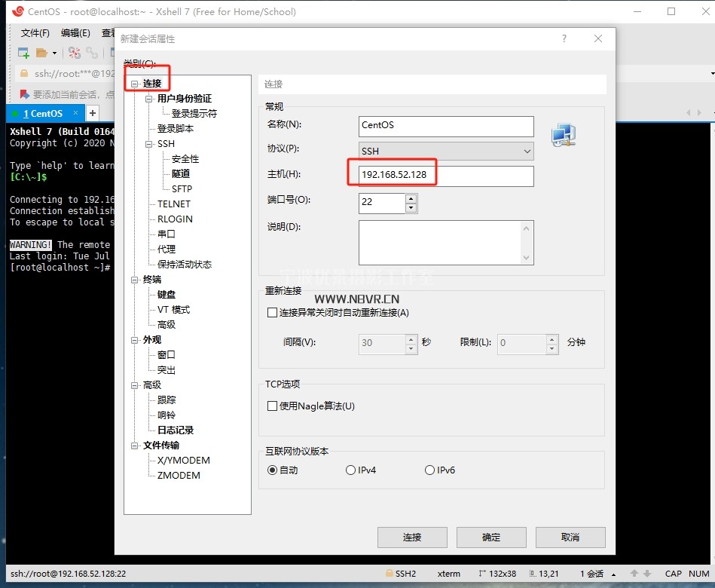Screen dimensions: 715x588
Task: Enable auto reconnect on abnormal close checkbox
Action: pos(273,313)
